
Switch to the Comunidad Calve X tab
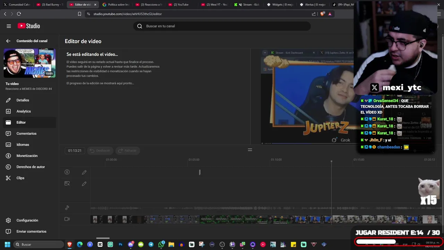(x=16, y=5)
